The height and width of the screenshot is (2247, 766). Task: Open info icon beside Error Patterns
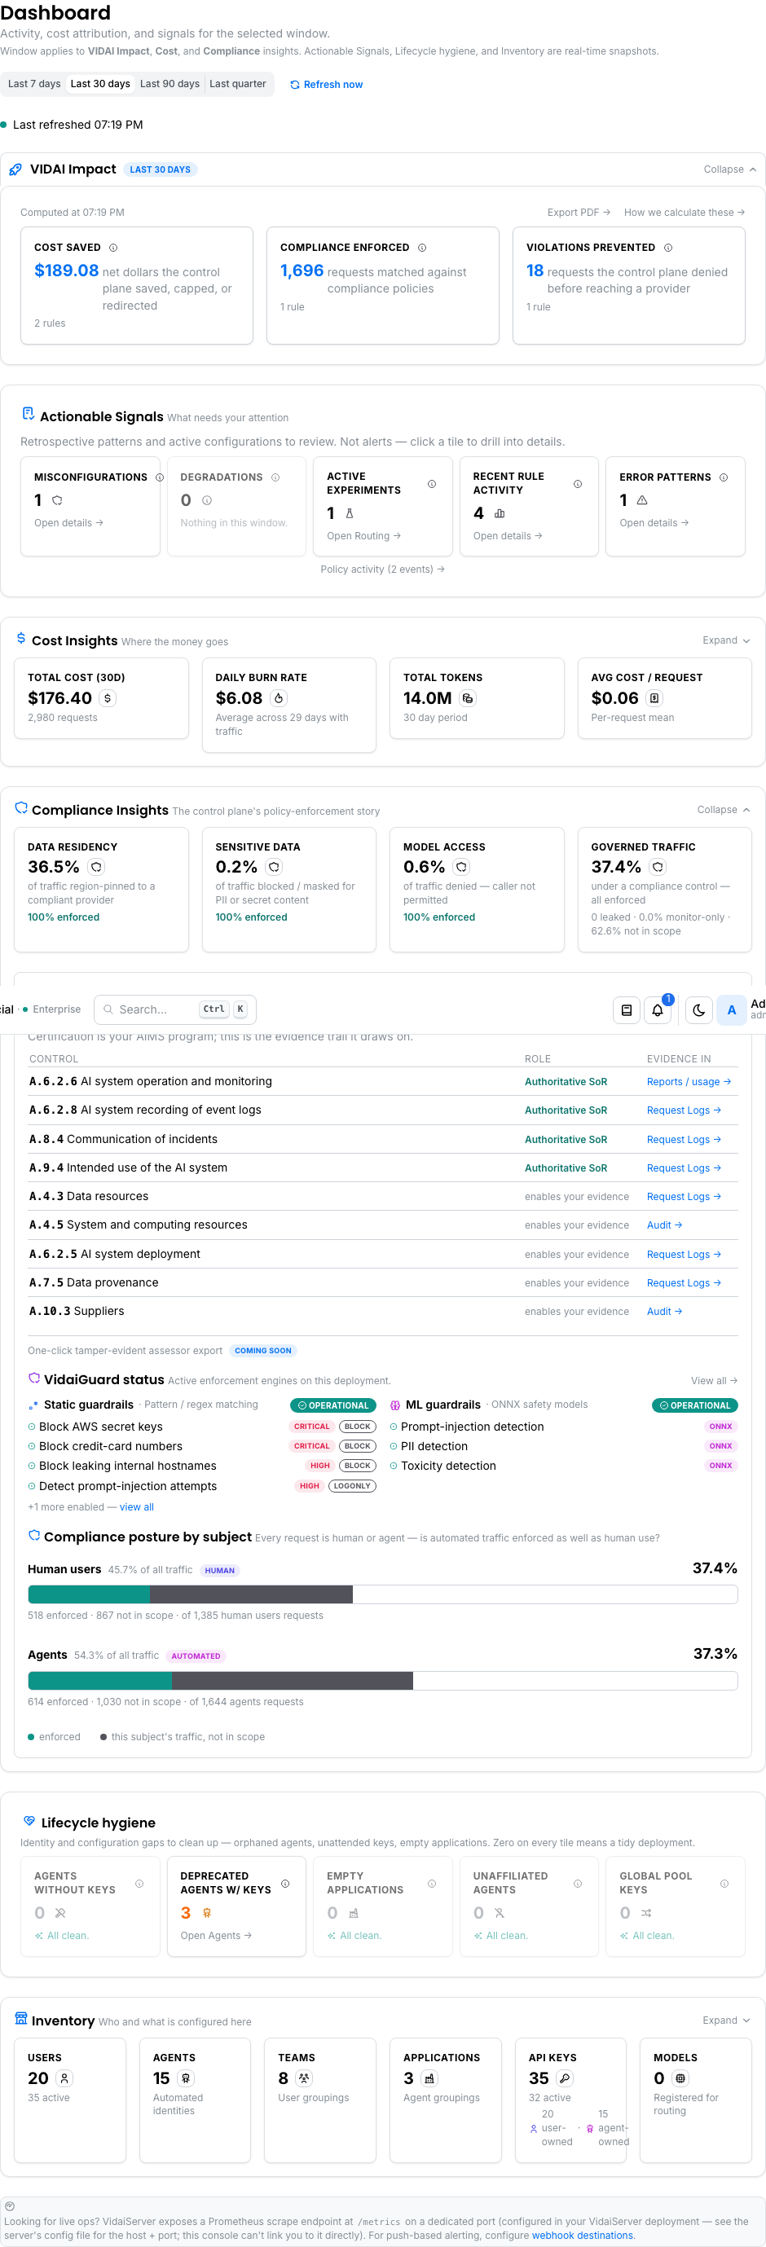(724, 477)
